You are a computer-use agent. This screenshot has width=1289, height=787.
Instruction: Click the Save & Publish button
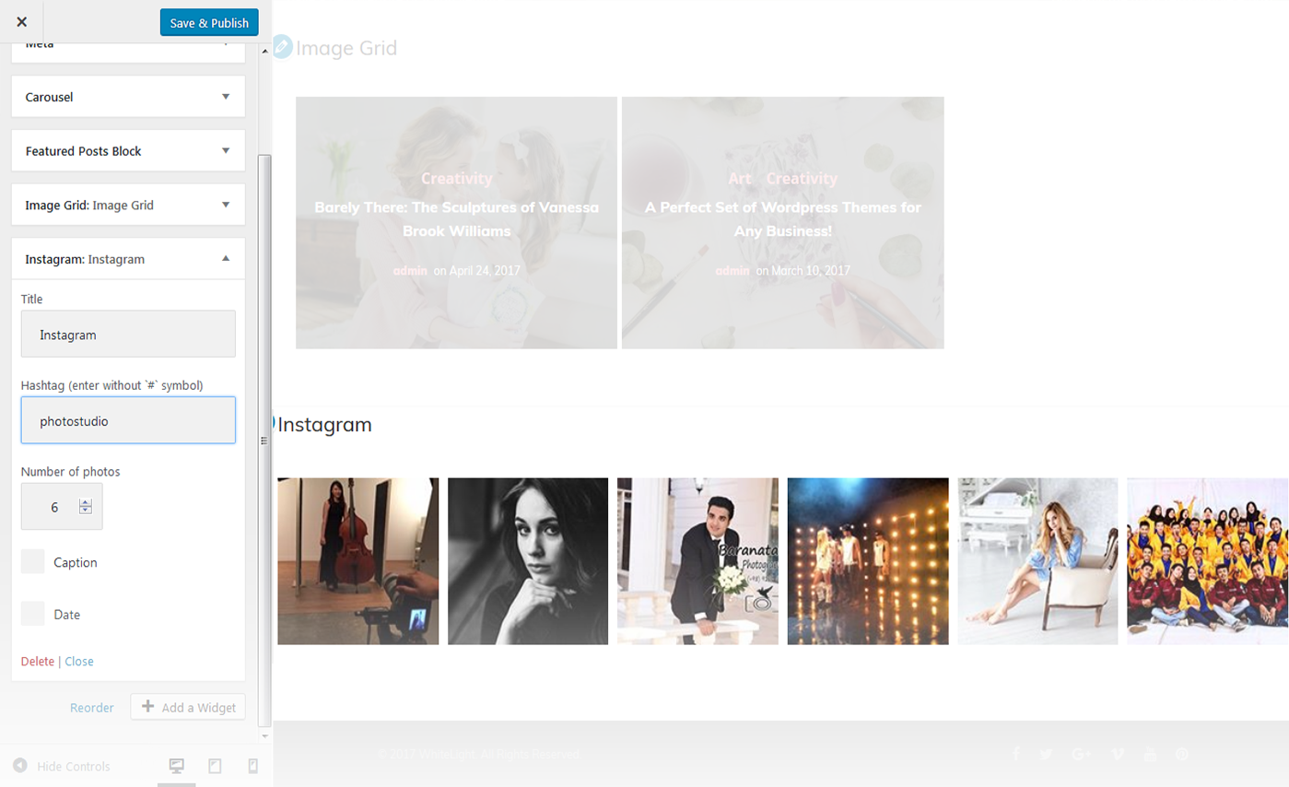209,22
